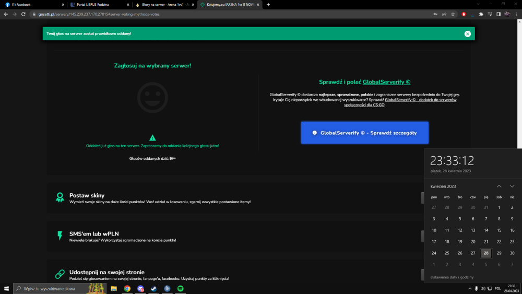522x294 pixels.
Task: Open the Postaw skiny section heading
Action: [87, 195]
